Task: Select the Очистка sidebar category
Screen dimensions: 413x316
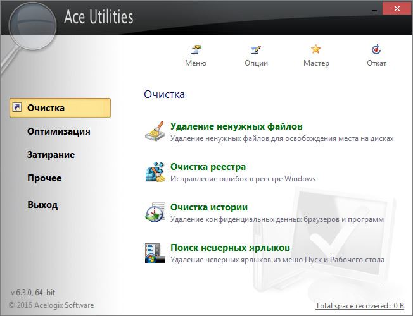Action: coord(46,107)
